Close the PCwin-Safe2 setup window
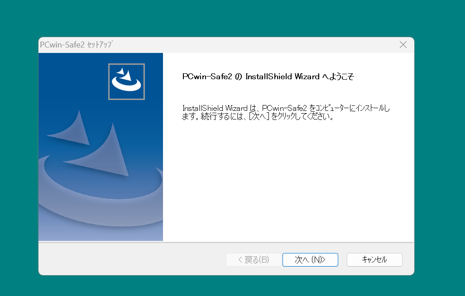Screen dimensions: 465x296 click(x=403, y=45)
